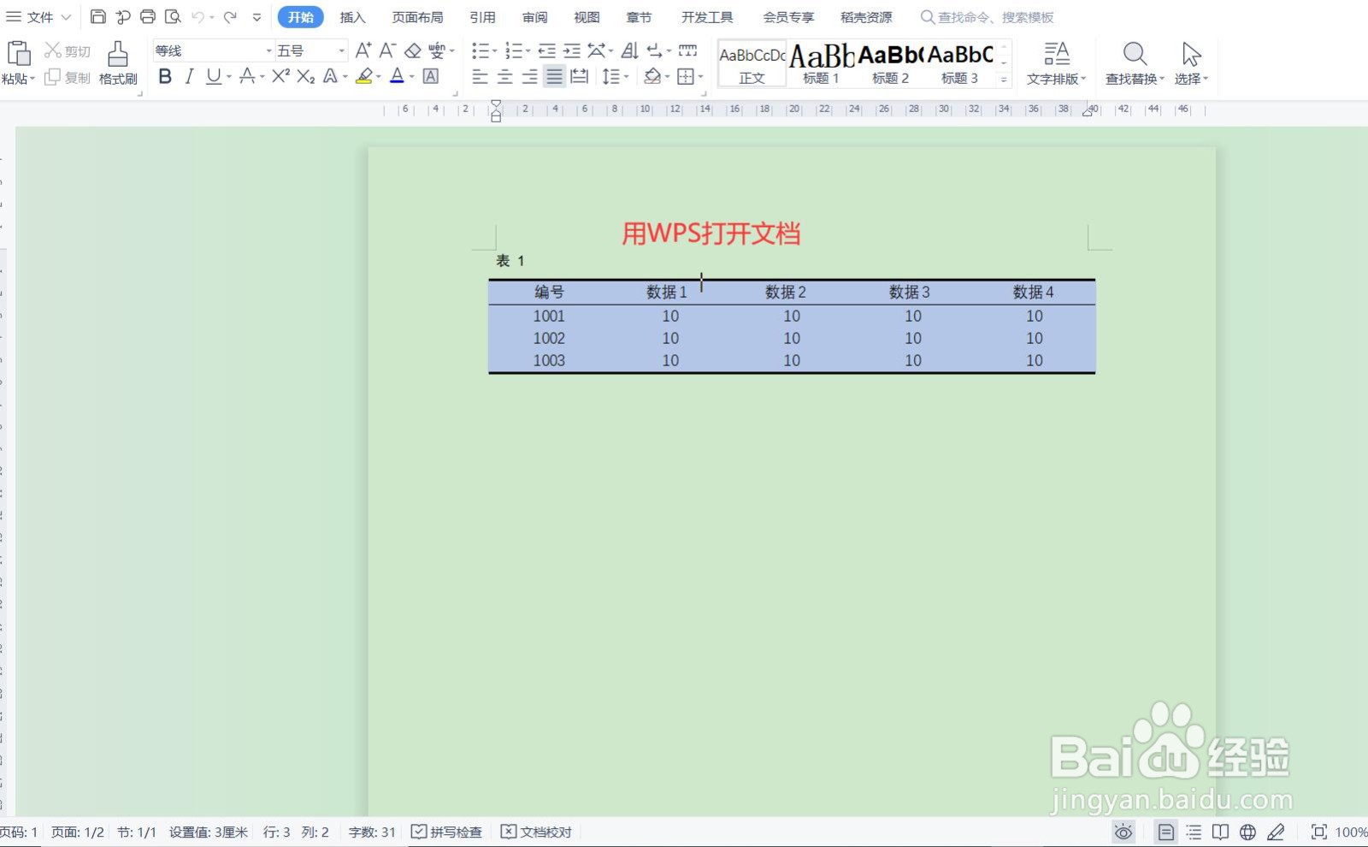The image size is (1368, 847).
Task: Apply superscript X² formatting
Action: coord(280,76)
